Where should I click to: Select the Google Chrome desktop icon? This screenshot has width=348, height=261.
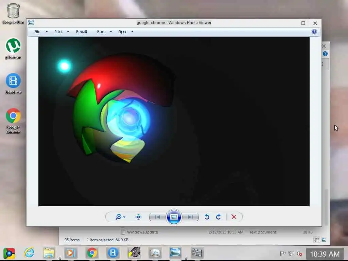13,121
